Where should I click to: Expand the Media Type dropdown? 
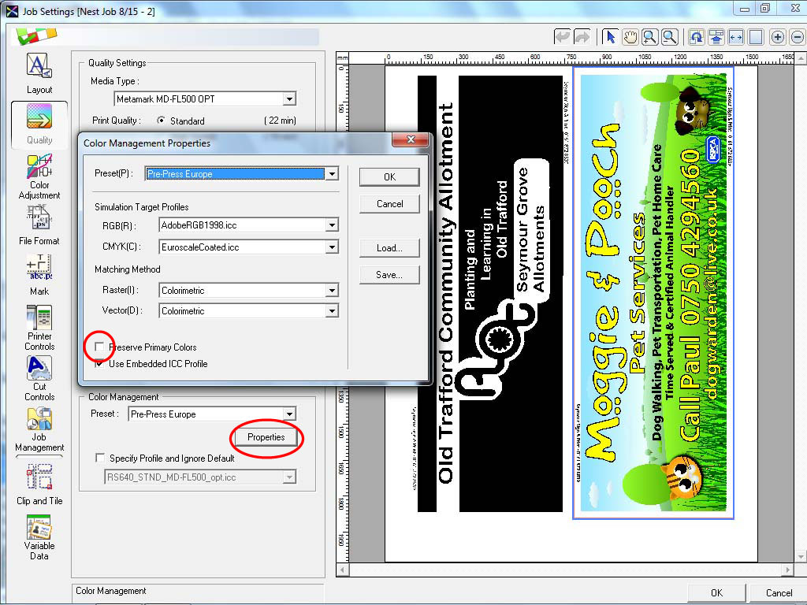click(289, 98)
